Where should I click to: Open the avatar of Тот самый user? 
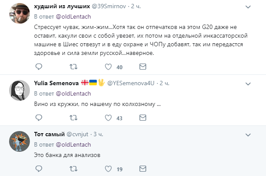click(19, 141)
